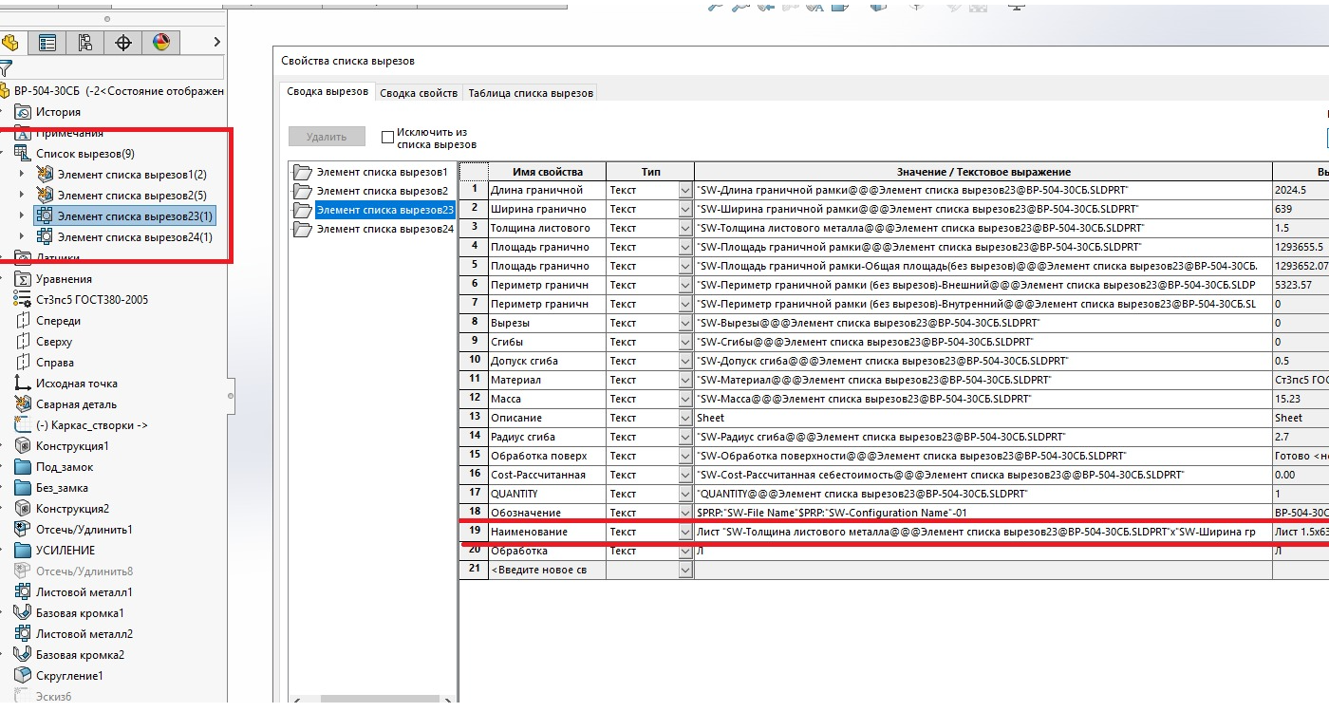Select the Каркас_створки sketch icon
The image size is (1329, 712).
23,425
